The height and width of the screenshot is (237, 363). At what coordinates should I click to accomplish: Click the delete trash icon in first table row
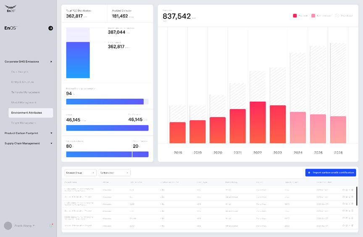[x=352, y=190]
